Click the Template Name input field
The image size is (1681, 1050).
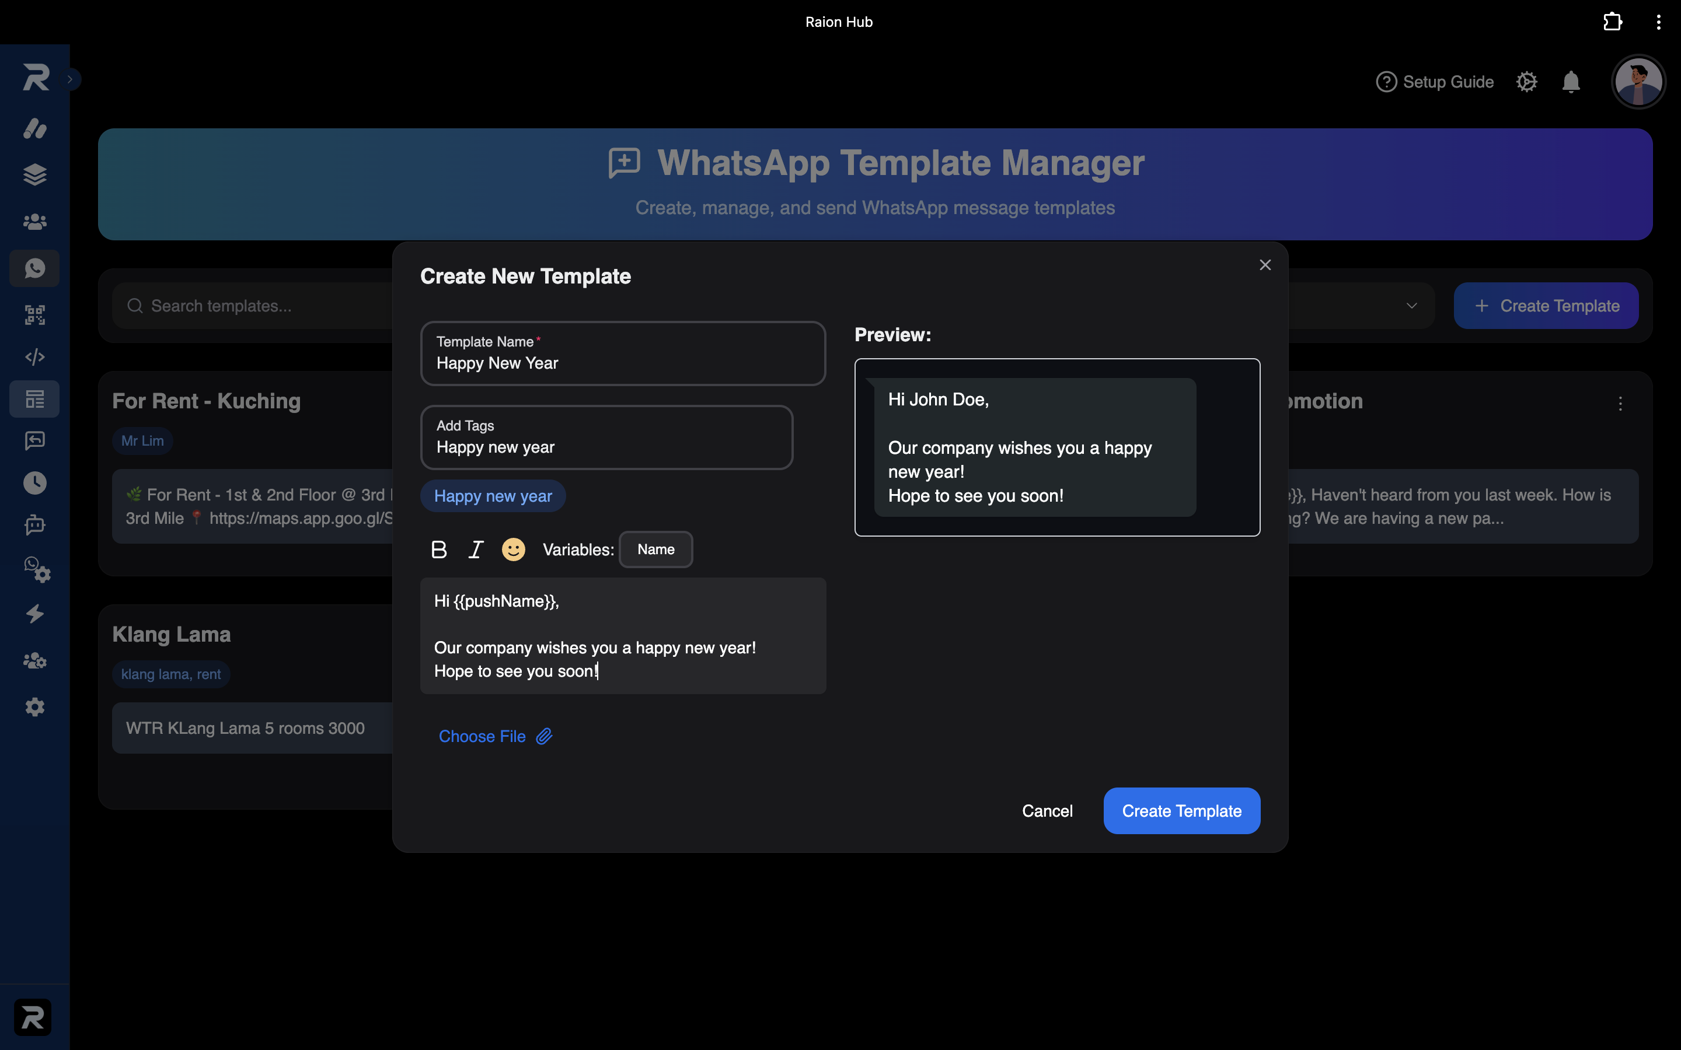click(623, 353)
